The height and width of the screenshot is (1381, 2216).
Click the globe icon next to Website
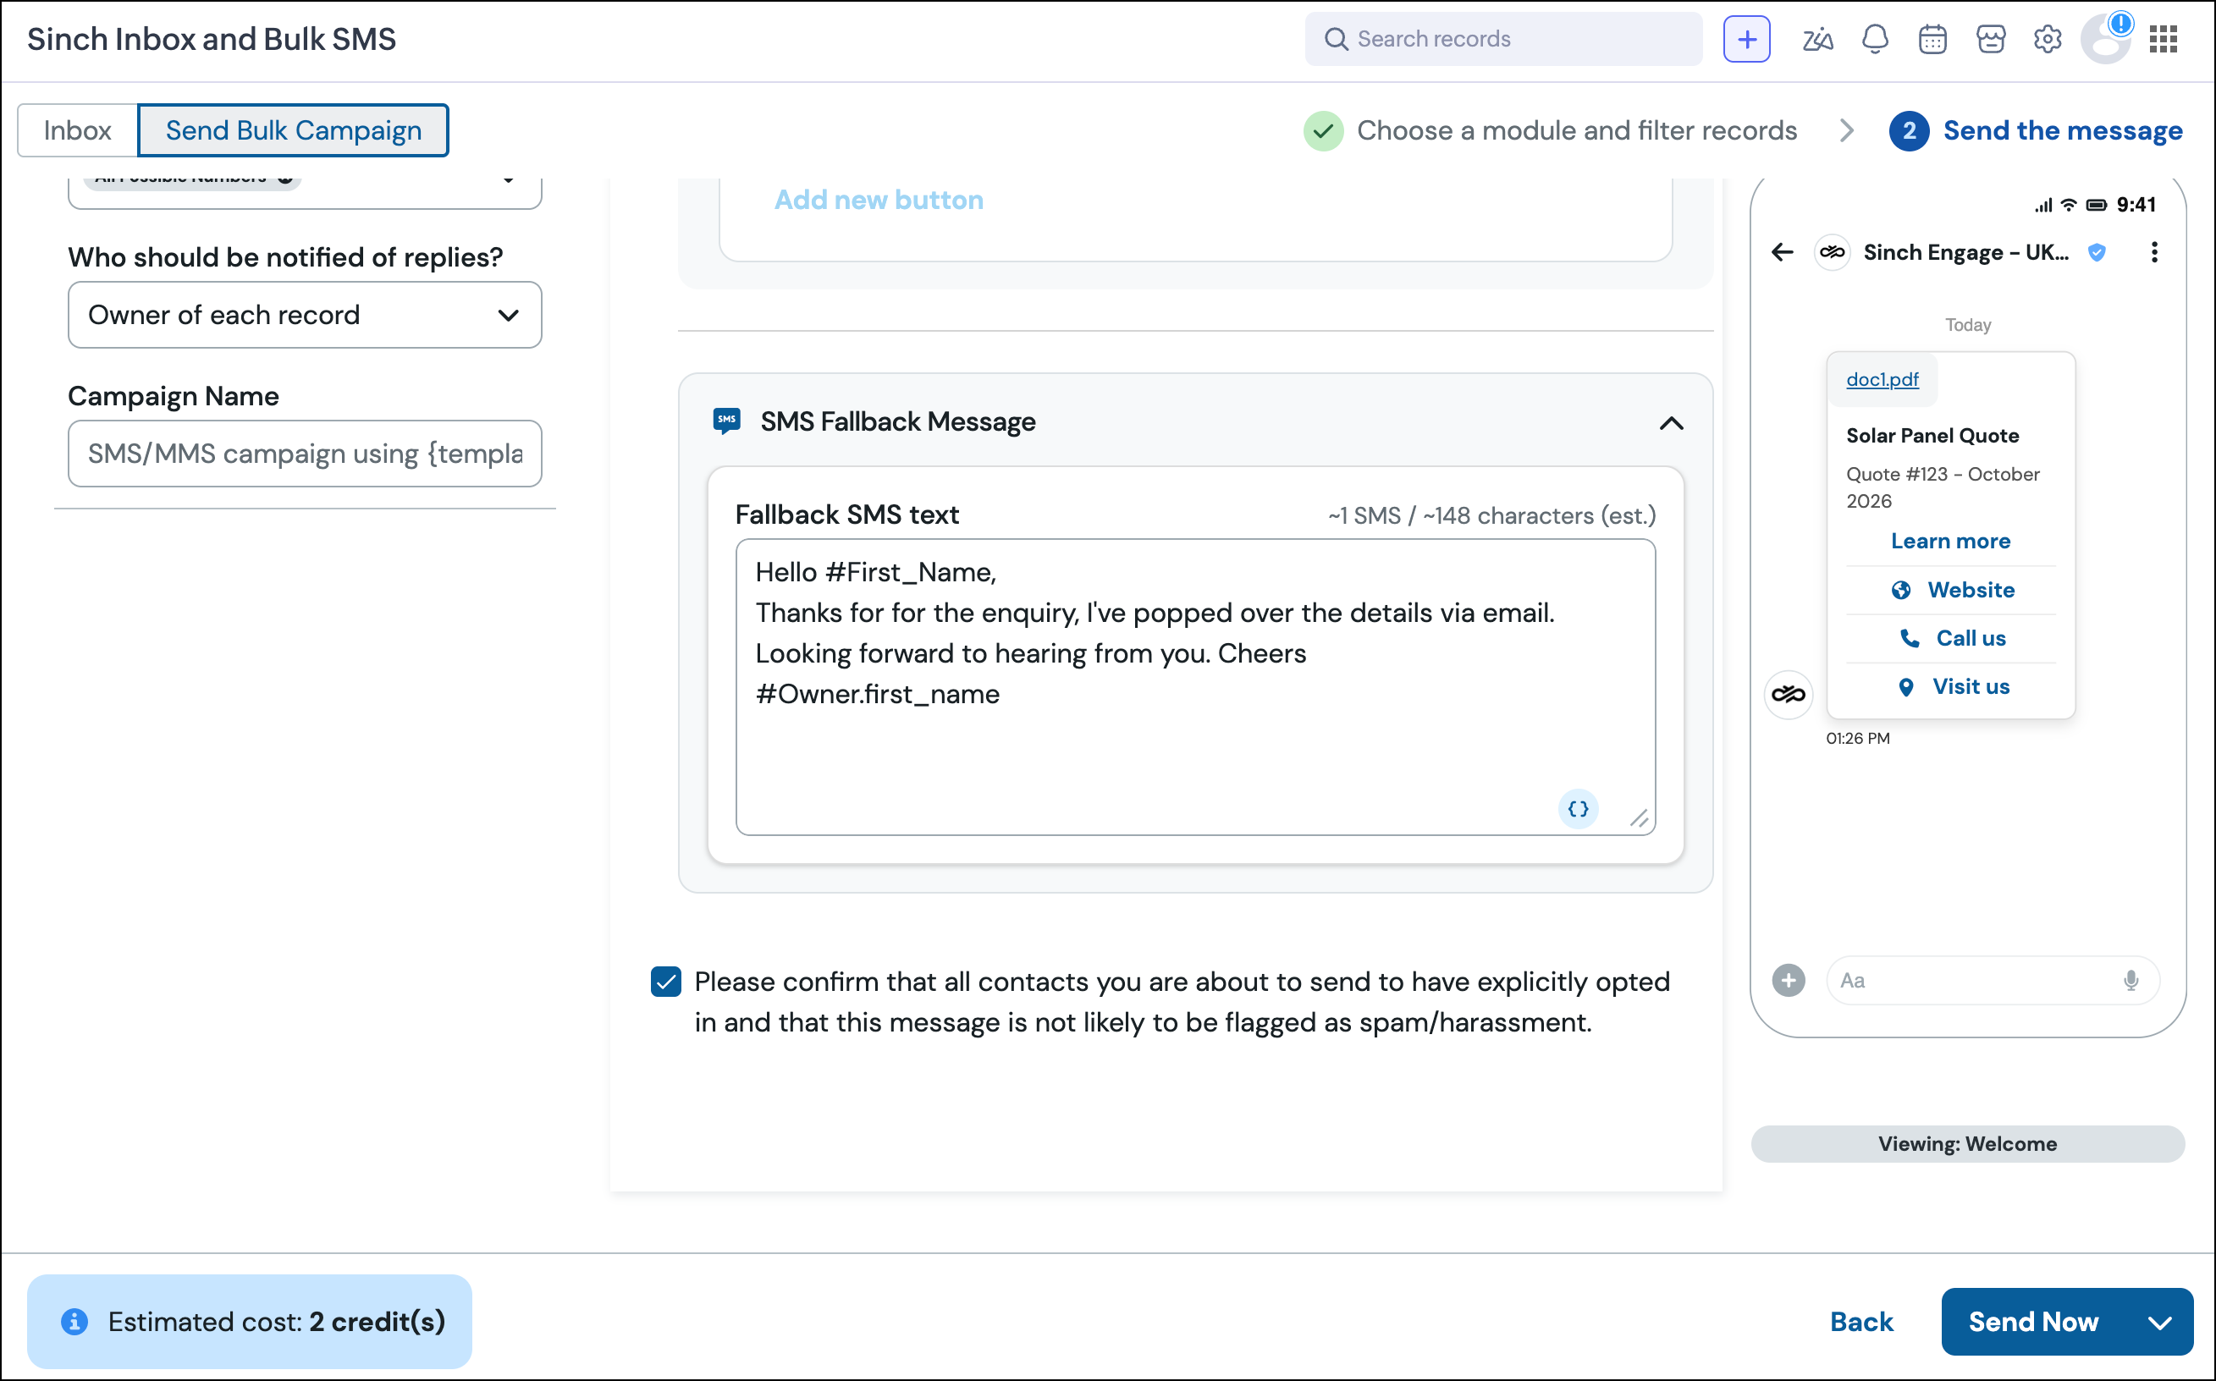(1900, 590)
